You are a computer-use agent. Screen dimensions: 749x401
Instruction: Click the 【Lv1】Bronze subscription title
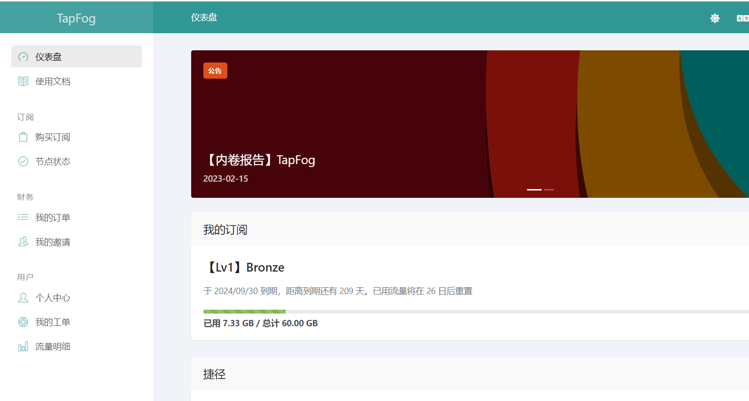(244, 267)
